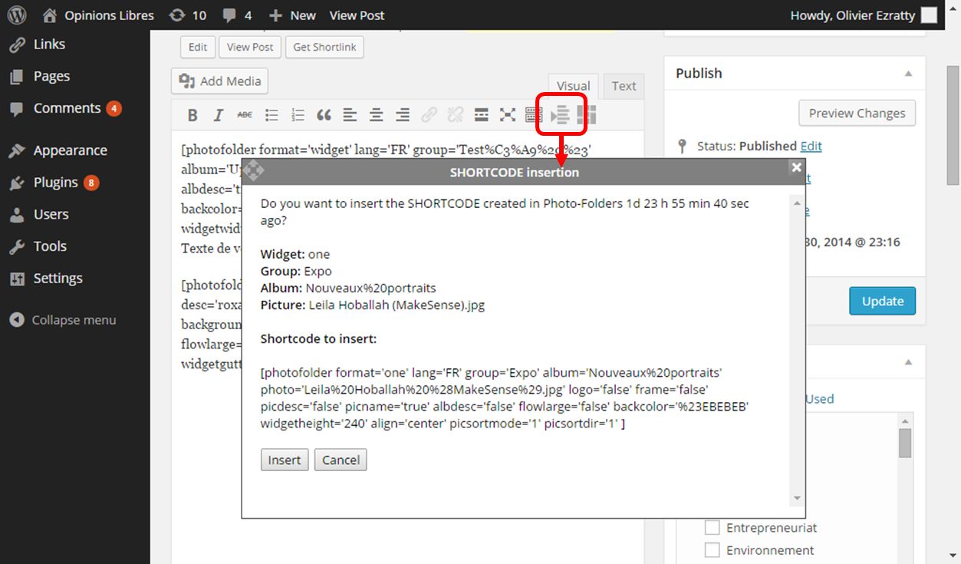This screenshot has width=961, height=564.
Task: Open the Plugins menu
Action: 55,183
